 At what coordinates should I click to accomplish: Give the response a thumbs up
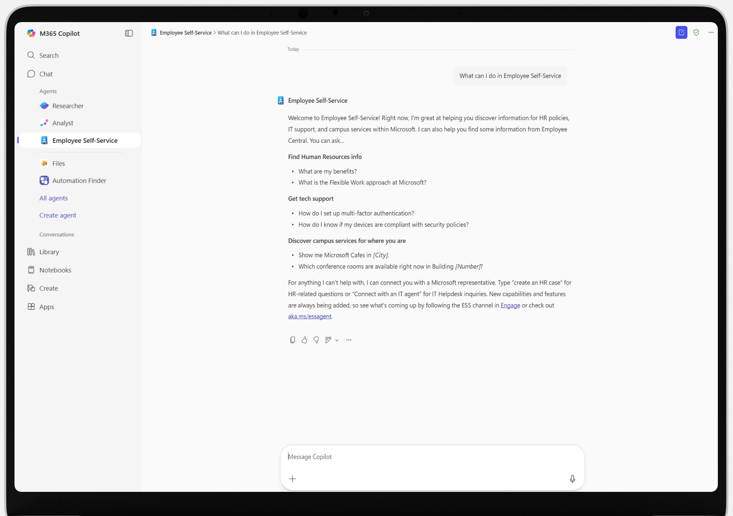point(304,340)
